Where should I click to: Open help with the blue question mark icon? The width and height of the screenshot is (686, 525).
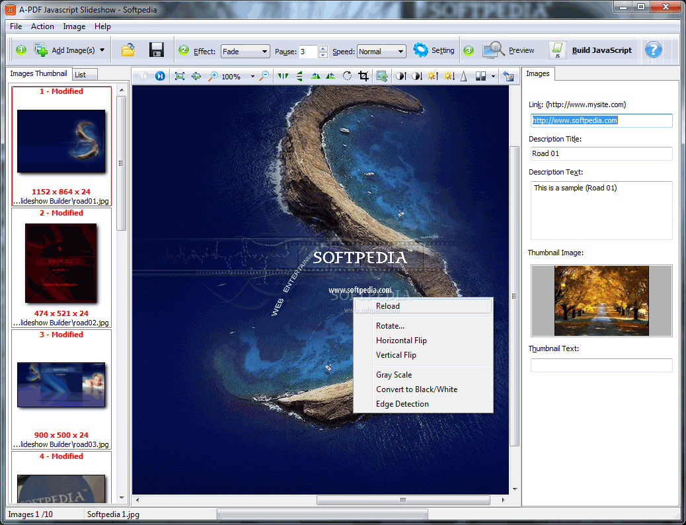(653, 50)
